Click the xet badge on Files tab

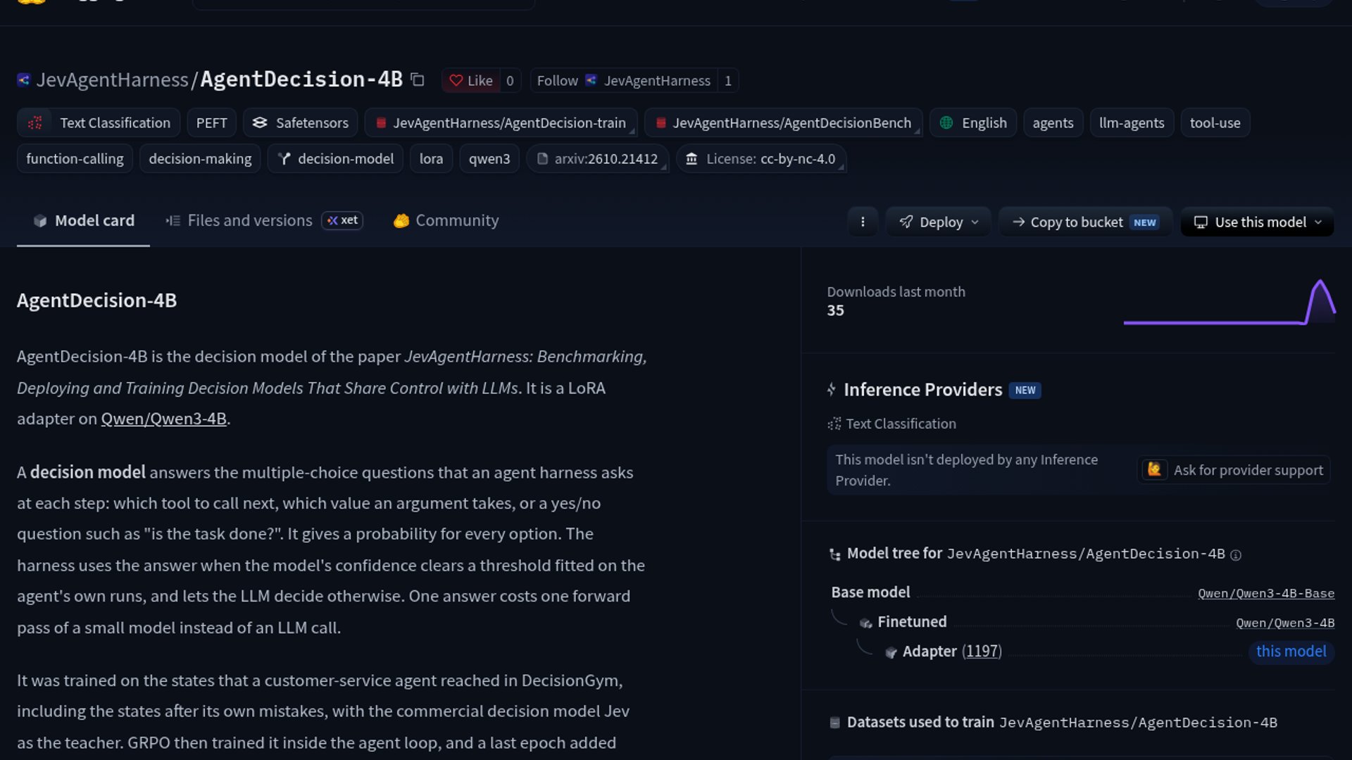342,221
